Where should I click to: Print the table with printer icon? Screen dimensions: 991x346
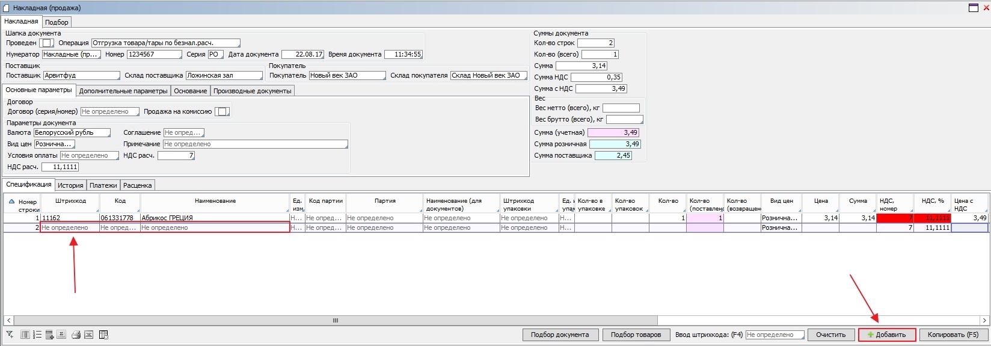pos(76,335)
